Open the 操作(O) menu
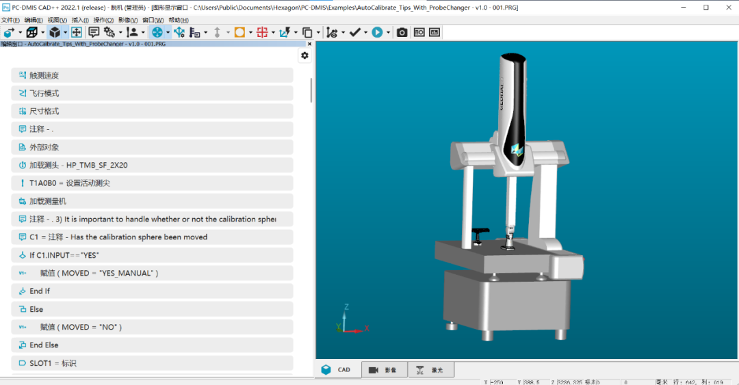 click(103, 21)
